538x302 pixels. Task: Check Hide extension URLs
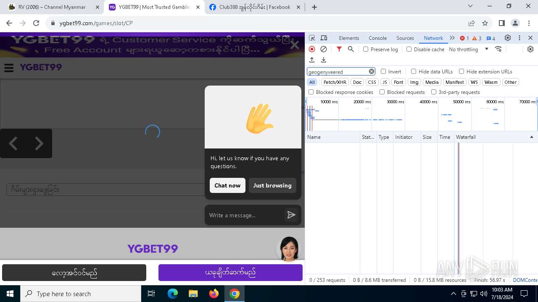[462, 71]
